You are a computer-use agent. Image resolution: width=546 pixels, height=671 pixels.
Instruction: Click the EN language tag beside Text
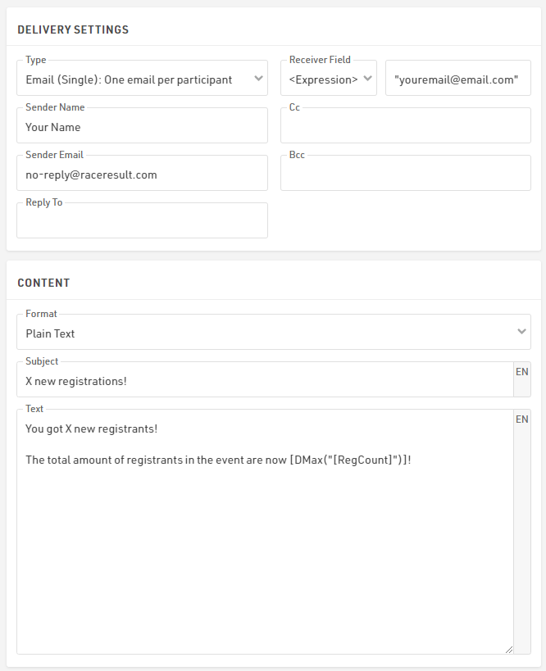pyautogui.click(x=522, y=419)
